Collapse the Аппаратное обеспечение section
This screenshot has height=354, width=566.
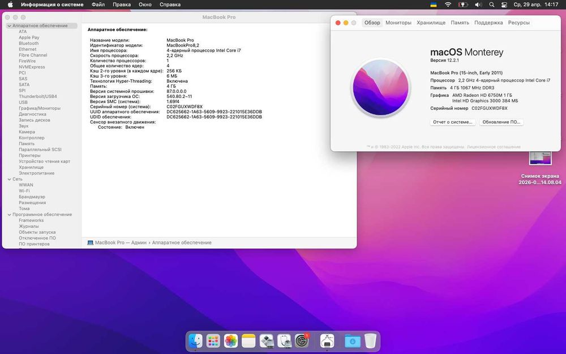[x=9, y=25]
